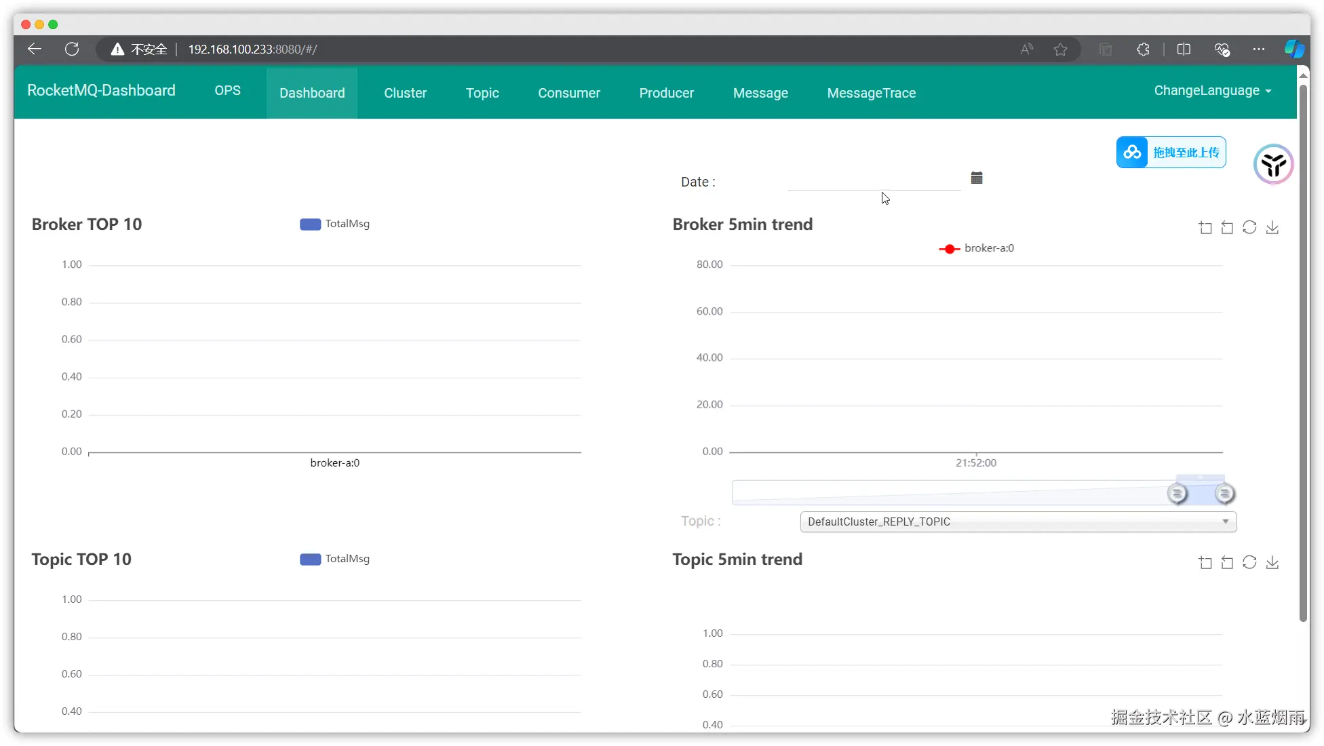The image size is (1324, 746).
Task: Switch to the Cluster tab
Action: 405,93
